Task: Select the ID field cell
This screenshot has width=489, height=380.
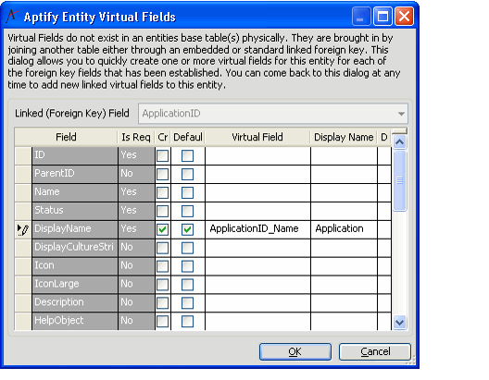Action: (x=74, y=155)
